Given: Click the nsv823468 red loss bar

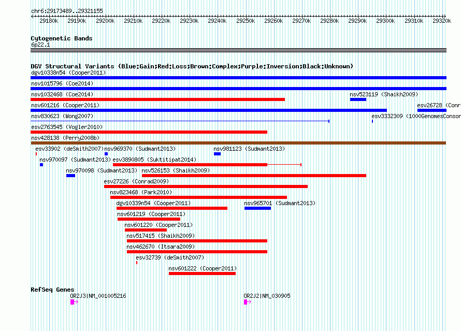Looking at the screenshot, I should click(x=198, y=197).
